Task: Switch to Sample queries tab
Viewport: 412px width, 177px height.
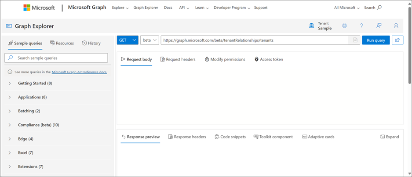Action: point(25,43)
